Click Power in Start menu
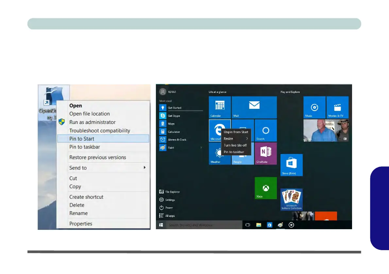 [166, 208]
